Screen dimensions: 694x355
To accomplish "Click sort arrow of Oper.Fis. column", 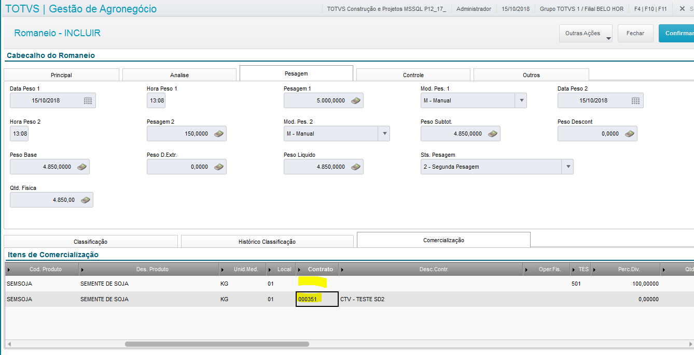I will click(x=527, y=270).
